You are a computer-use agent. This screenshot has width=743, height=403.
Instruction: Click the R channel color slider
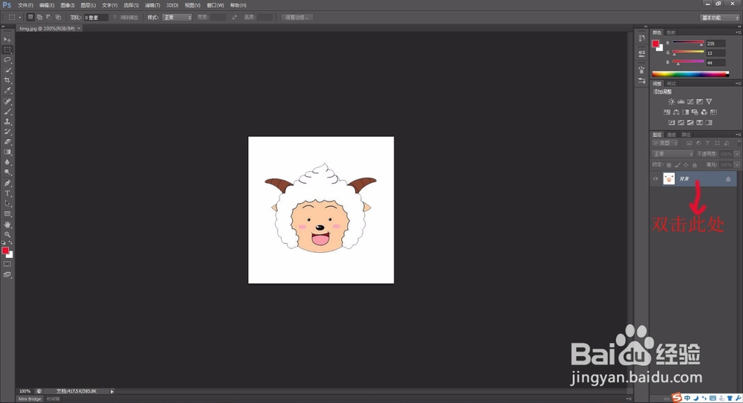(x=688, y=42)
